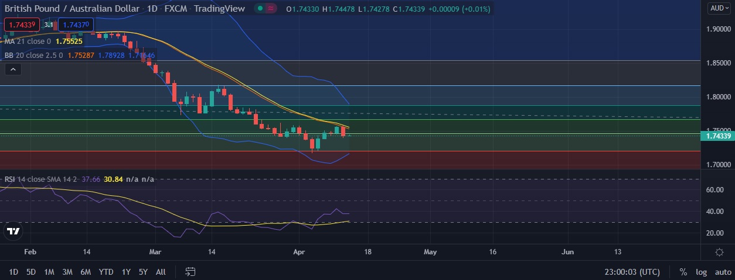
Task: Click the Feb date axis label
Action: pyautogui.click(x=30, y=252)
